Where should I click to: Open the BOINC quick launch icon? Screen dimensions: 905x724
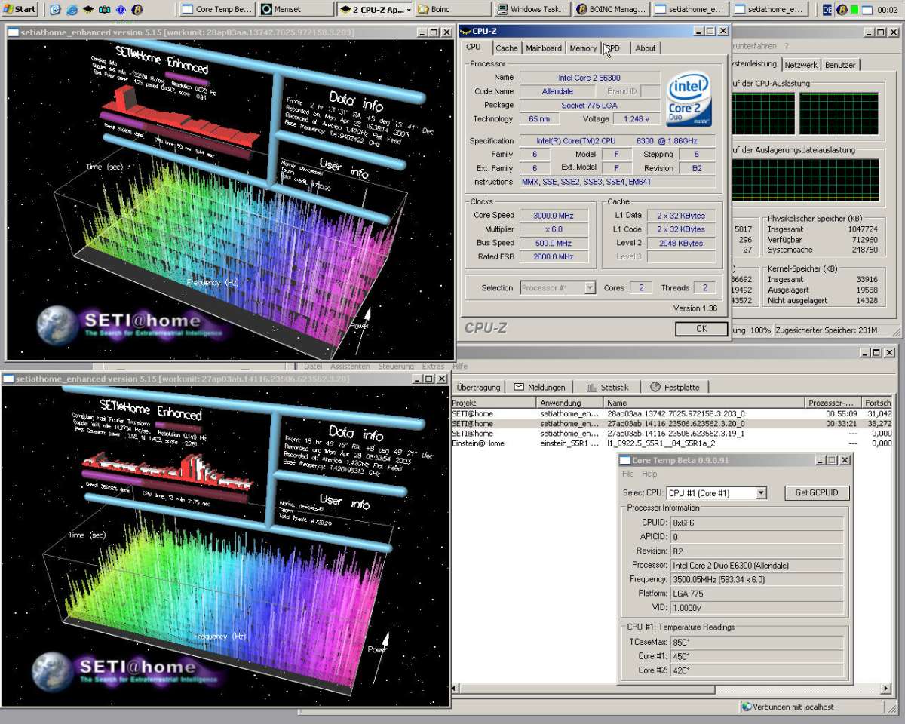[x=137, y=10]
